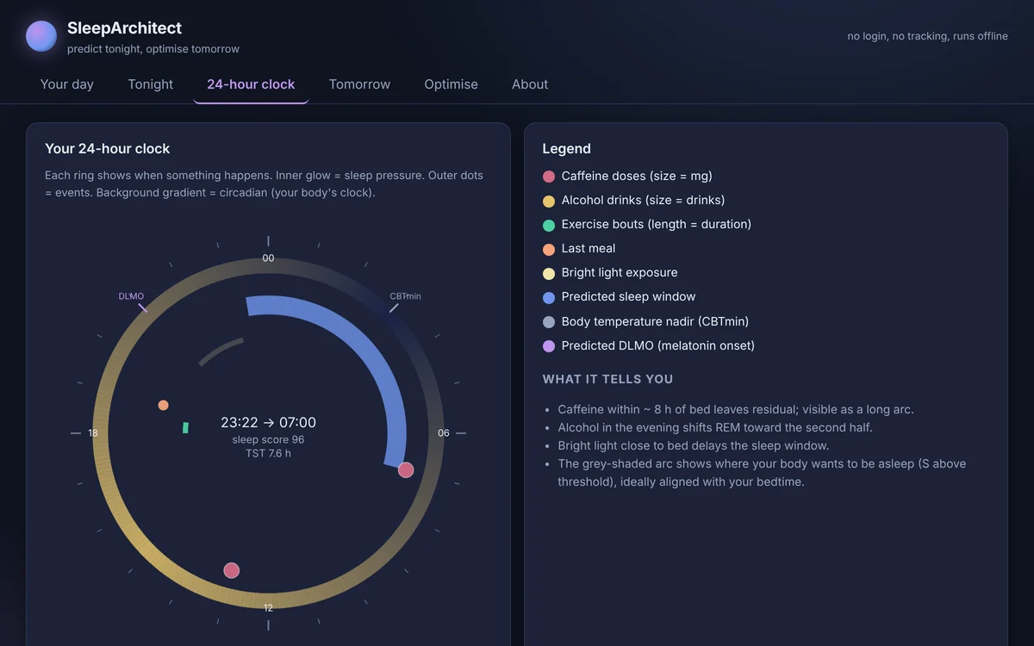
Task: Click the caffeine dose dot near 06
Action: [x=406, y=469]
